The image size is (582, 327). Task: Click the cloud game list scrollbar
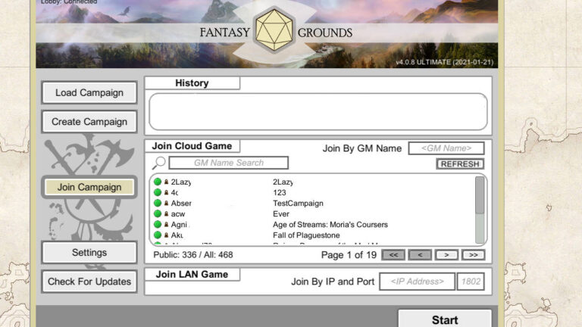pos(480,198)
